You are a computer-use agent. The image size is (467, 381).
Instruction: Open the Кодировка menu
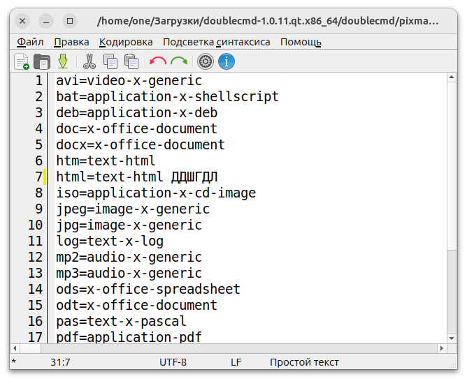coord(126,42)
